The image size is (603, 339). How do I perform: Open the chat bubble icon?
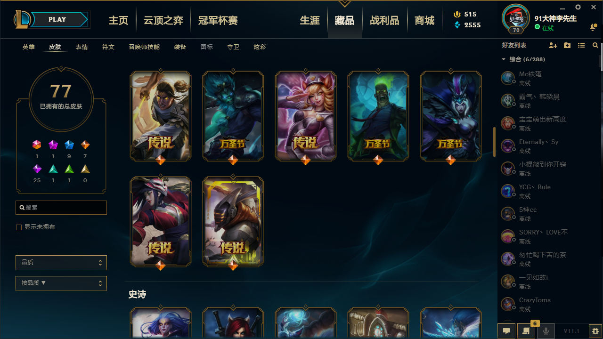506,331
